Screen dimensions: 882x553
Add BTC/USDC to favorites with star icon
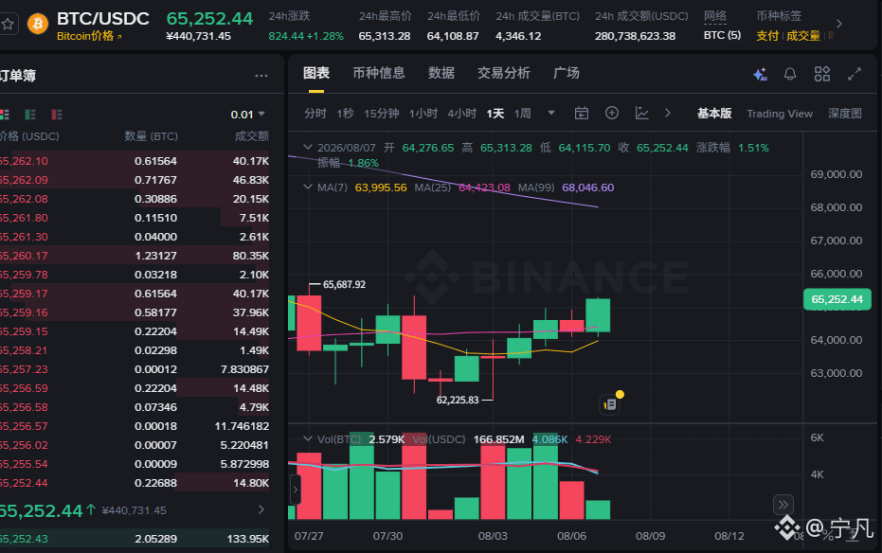[8, 25]
